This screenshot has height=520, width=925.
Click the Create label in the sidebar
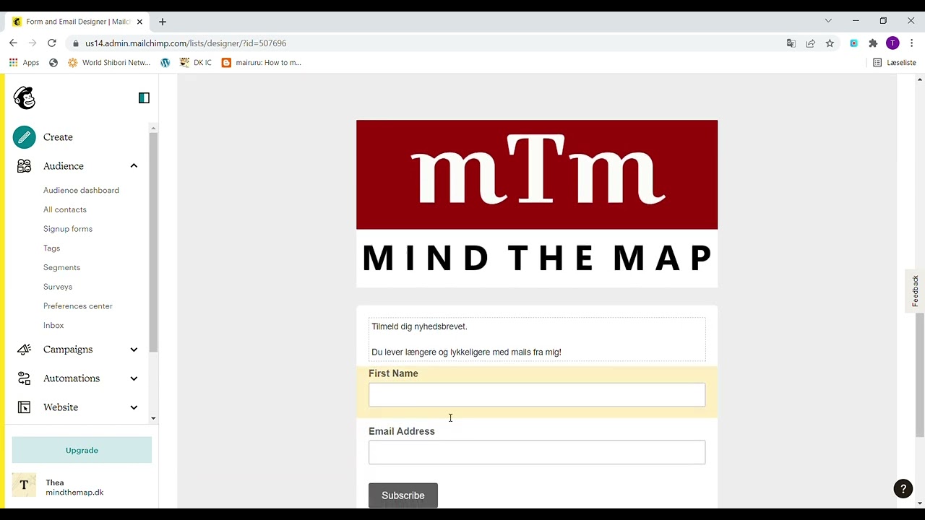[58, 137]
